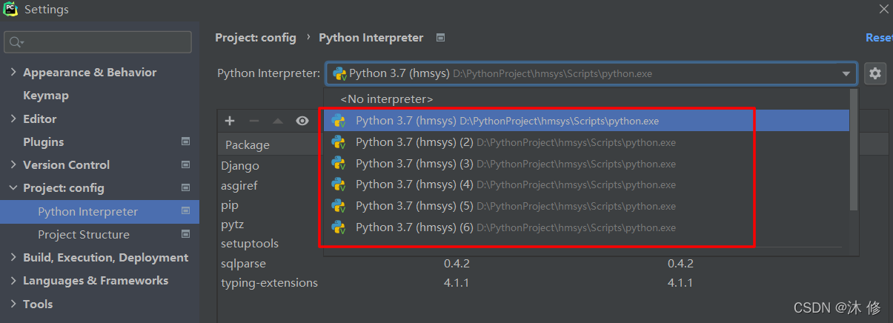Click Python icon of (5) interpreter entry
The width and height of the screenshot is (893, 323).
[x=339, y=206]
